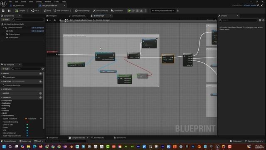Image resolution: width=266 pixels, height=150 pixels.
Task: Click the frame skip playback button
Action: (x=133, y=11)
